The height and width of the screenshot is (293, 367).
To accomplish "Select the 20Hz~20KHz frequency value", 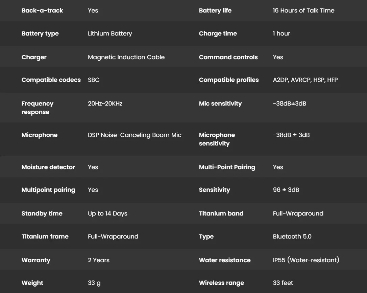I will coord(105,104).
